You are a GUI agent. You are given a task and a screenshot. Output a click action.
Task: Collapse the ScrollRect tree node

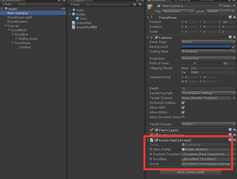pos(9,30)
